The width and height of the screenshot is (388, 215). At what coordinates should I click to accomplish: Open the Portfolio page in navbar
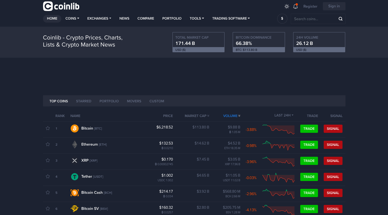click(x=172, y=19)
